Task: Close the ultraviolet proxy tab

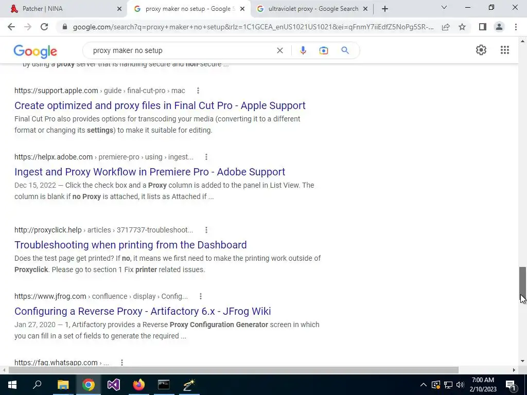Action: [x=365, y=9]
